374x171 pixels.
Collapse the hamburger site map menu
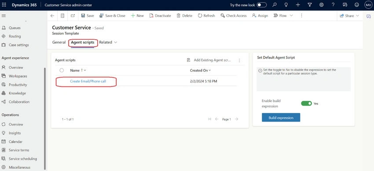[4, 16]
